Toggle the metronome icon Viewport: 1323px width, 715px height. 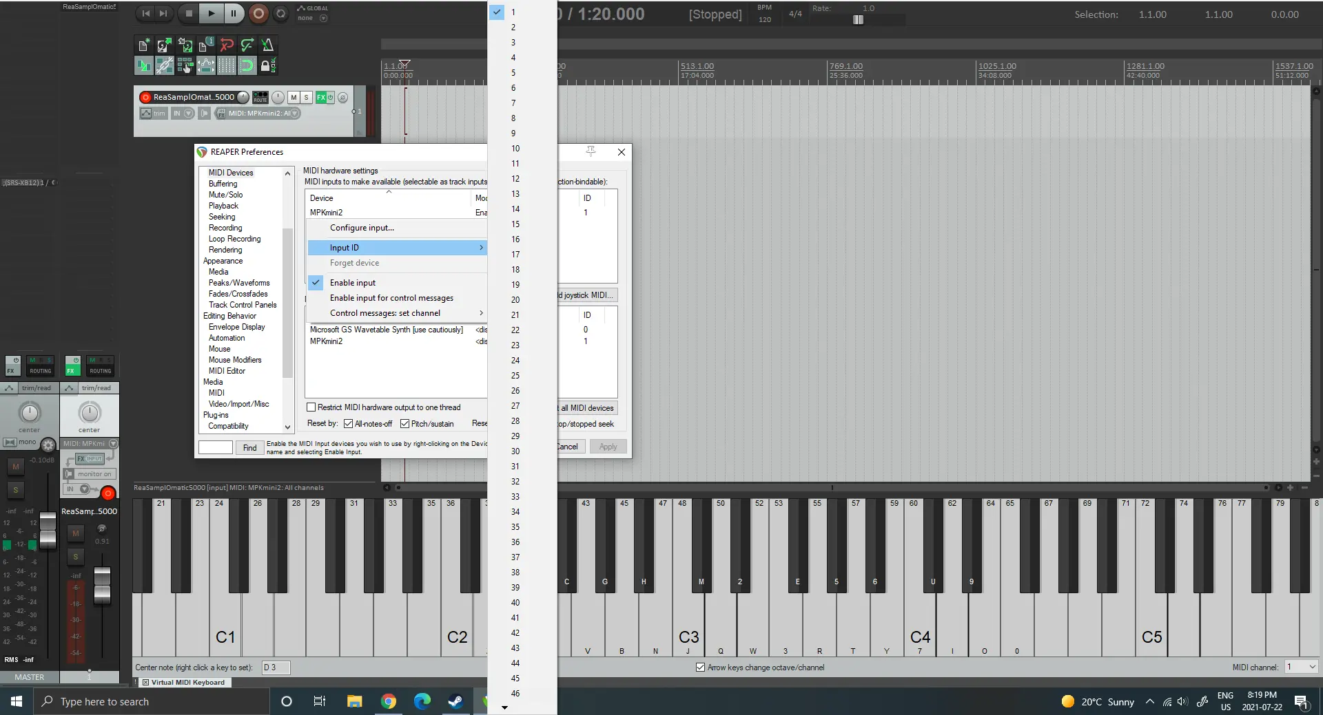point(267,45)
